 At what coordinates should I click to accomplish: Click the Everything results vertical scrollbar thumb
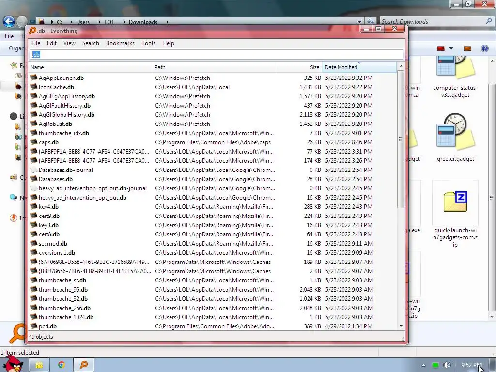click(x=401, y=139)
